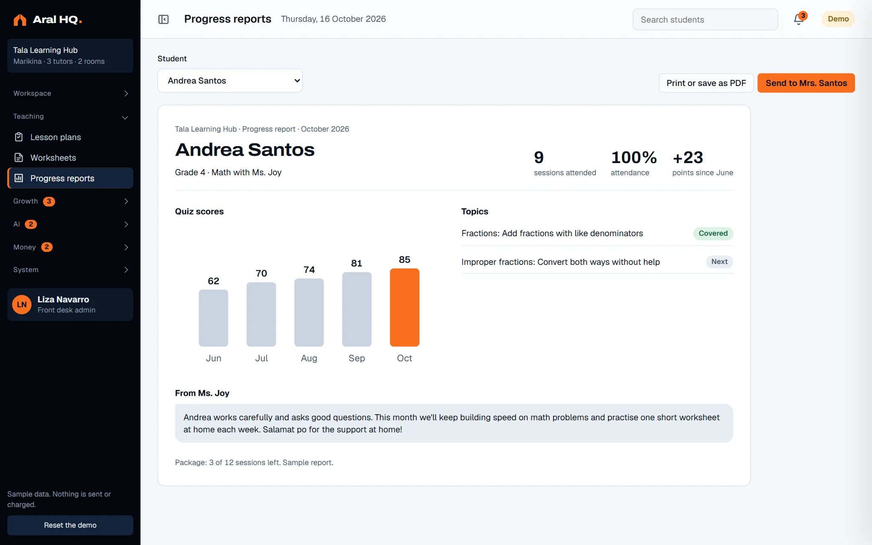Click the Andrea Santos report heading
This screenshot has width=872, height=545.
(245, 149)
